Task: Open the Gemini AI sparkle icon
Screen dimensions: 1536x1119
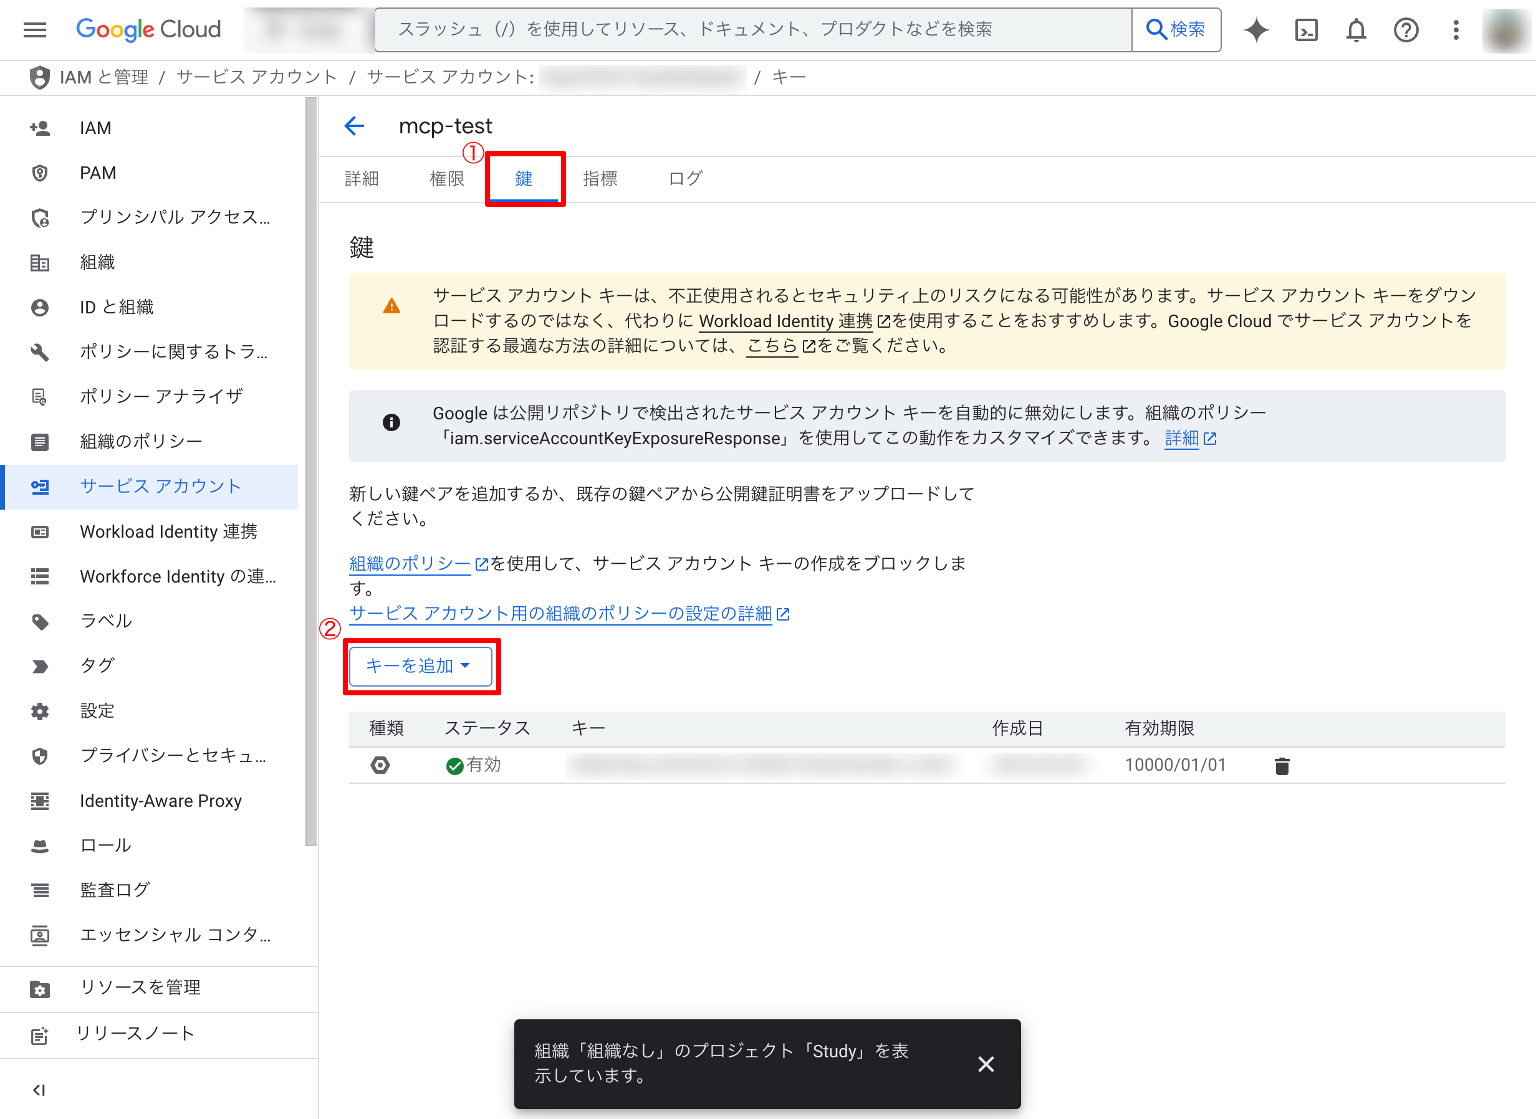Action: point(1255,30)
